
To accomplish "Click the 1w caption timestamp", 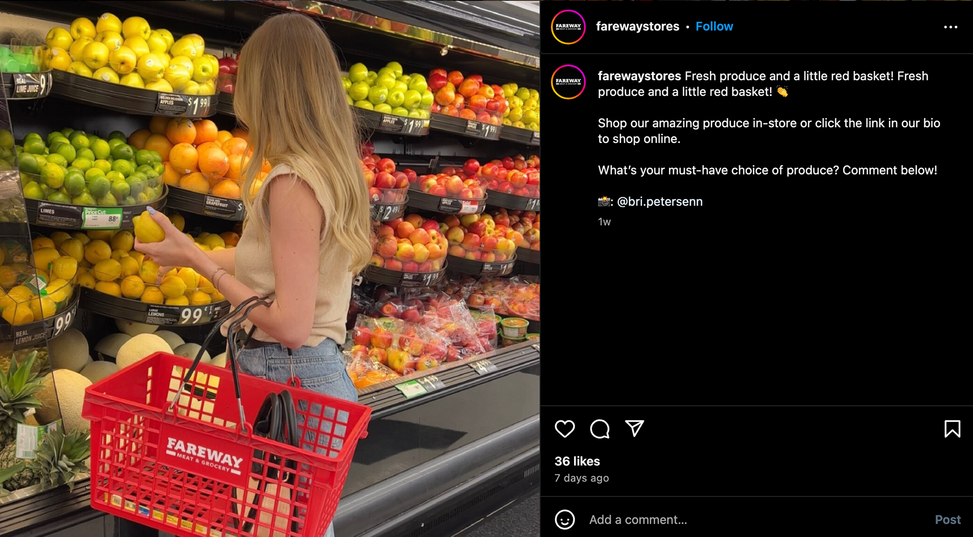I will point(604,222).
